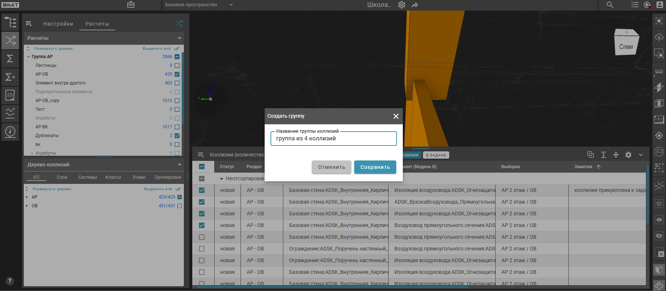
Task: Toggle the Лестницы checkbox in calculations list
Action: [177, 65]
